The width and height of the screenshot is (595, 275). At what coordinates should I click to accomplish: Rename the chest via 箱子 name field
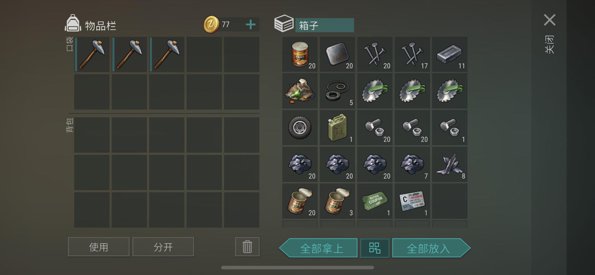tap(324, 25)
